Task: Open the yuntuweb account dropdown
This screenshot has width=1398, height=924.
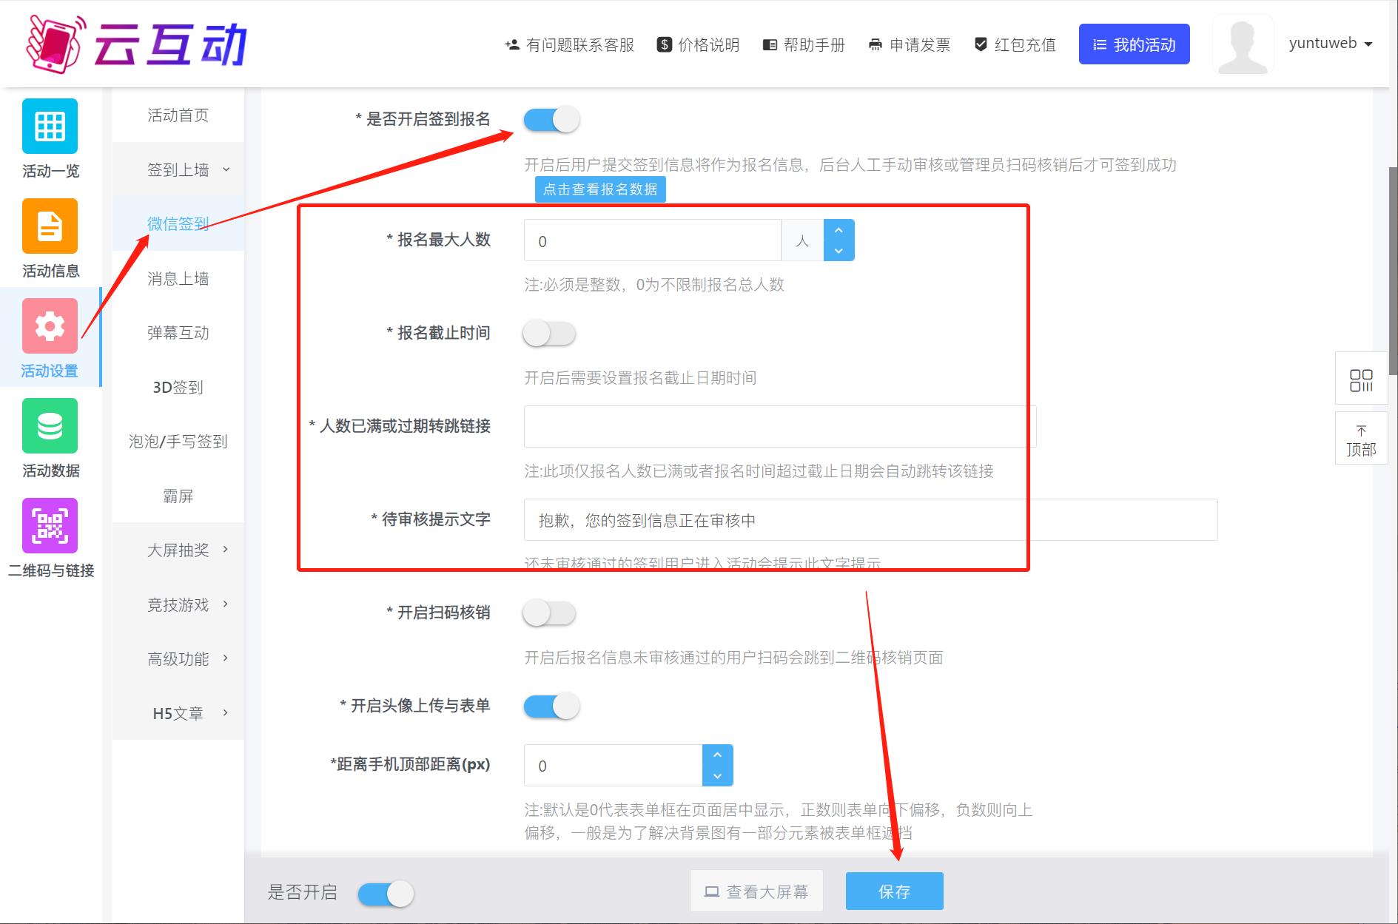Action: (x=1330, y=44)
